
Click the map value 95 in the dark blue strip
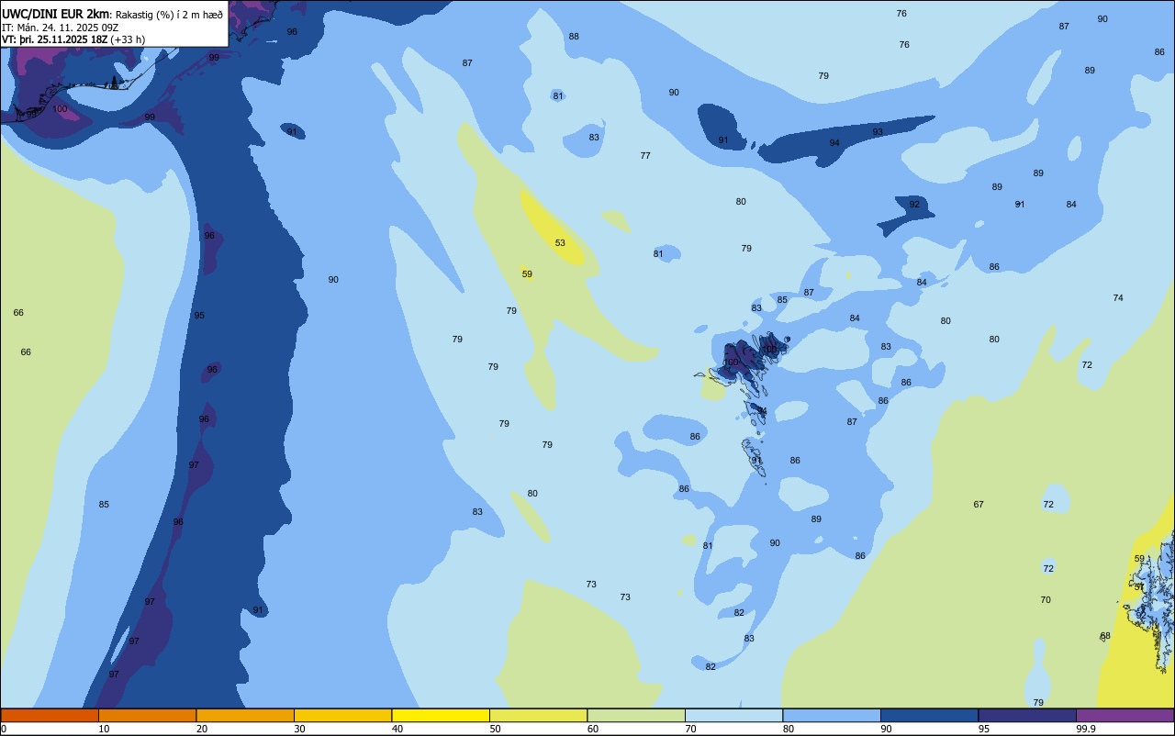pos(199,316)
